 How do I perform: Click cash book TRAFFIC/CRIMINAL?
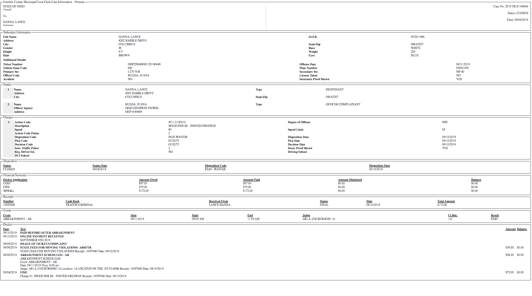point(79,205)
